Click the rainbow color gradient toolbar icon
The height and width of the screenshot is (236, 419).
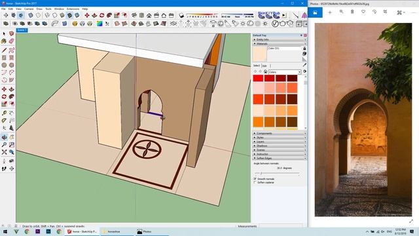click(x=100, y=24)
